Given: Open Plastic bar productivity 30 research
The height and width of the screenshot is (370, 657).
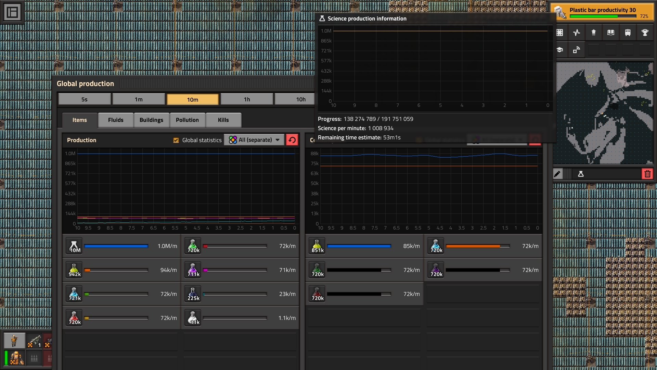Looking at the screenshot, I should tap(602, 12).
